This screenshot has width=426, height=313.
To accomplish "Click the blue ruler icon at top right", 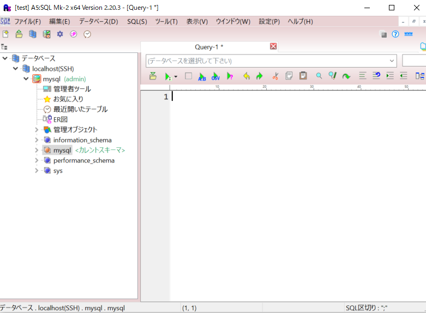I will [409, 34].
